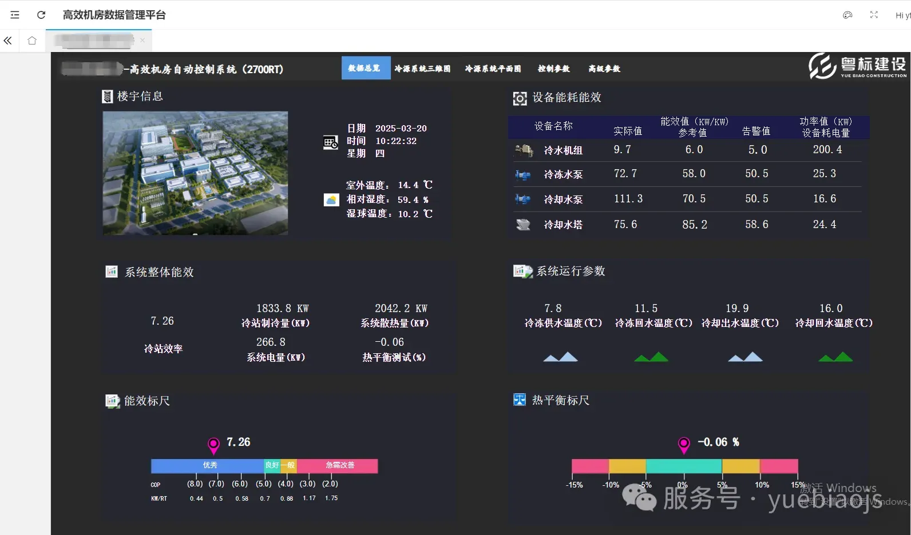Click the campus aerial building image
The height and width of the screenshot is (535, 911).
click(195, 173)
